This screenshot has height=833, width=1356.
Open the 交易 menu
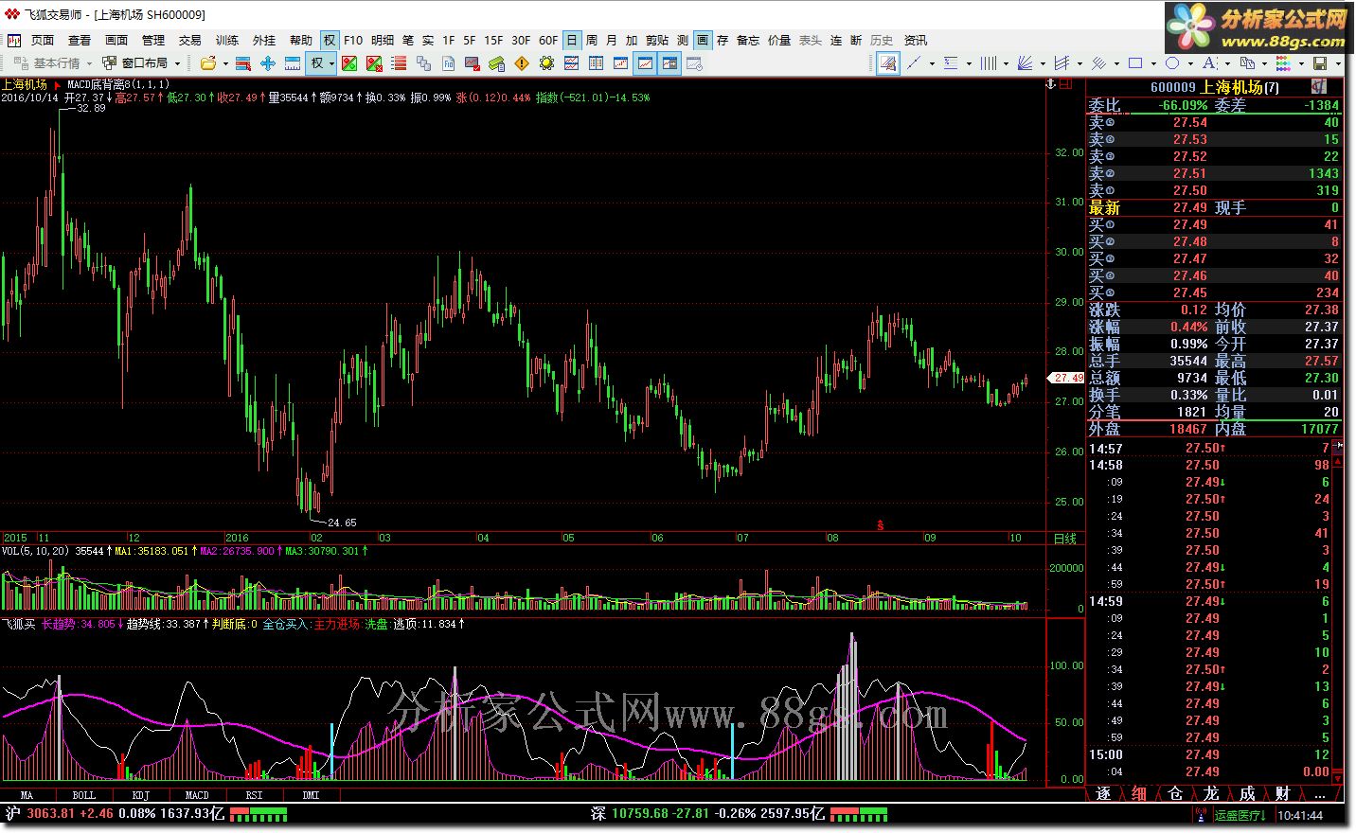(190, 40)
